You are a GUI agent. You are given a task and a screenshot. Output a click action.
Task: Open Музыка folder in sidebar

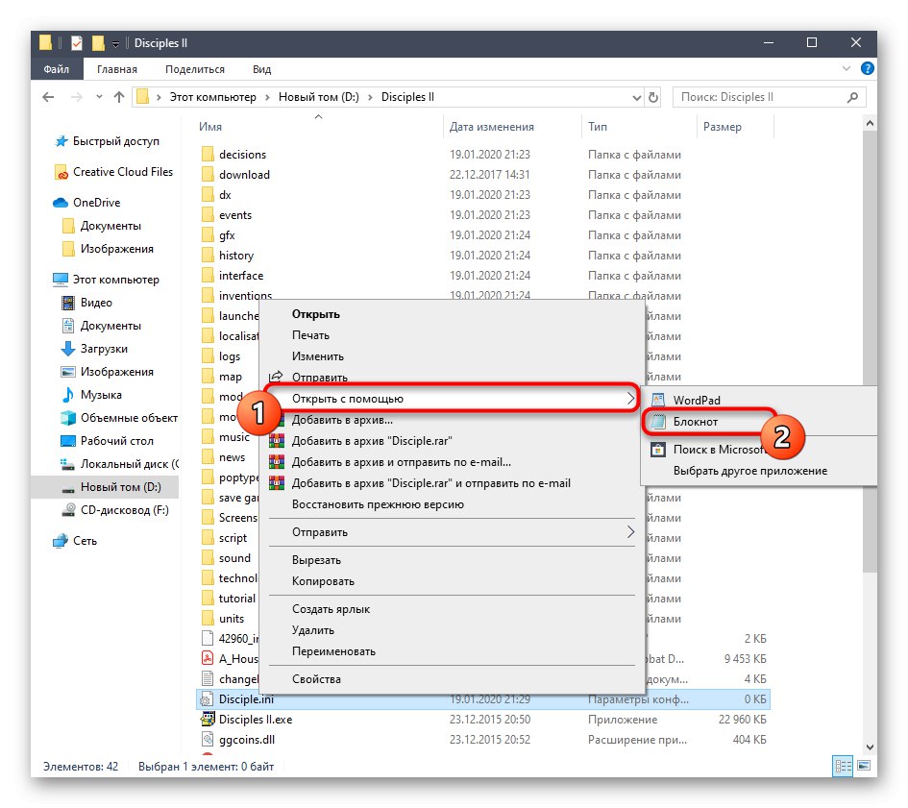(92, 395)
